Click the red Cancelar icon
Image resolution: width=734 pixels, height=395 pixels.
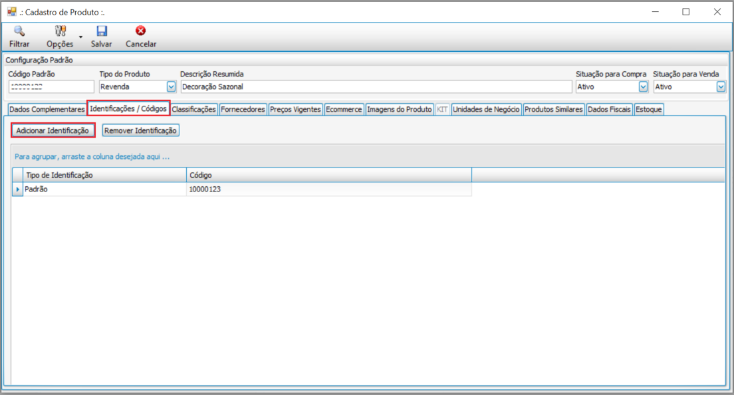pyautogui.click(x=140, y=31)
